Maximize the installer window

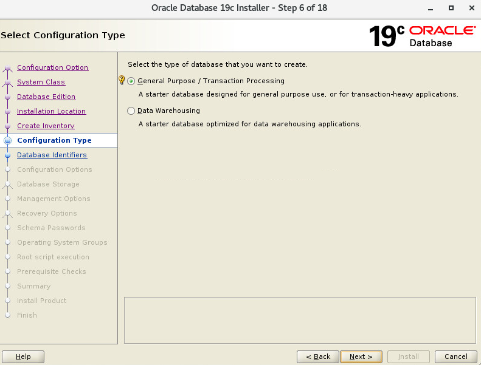(x=451, y=8)
